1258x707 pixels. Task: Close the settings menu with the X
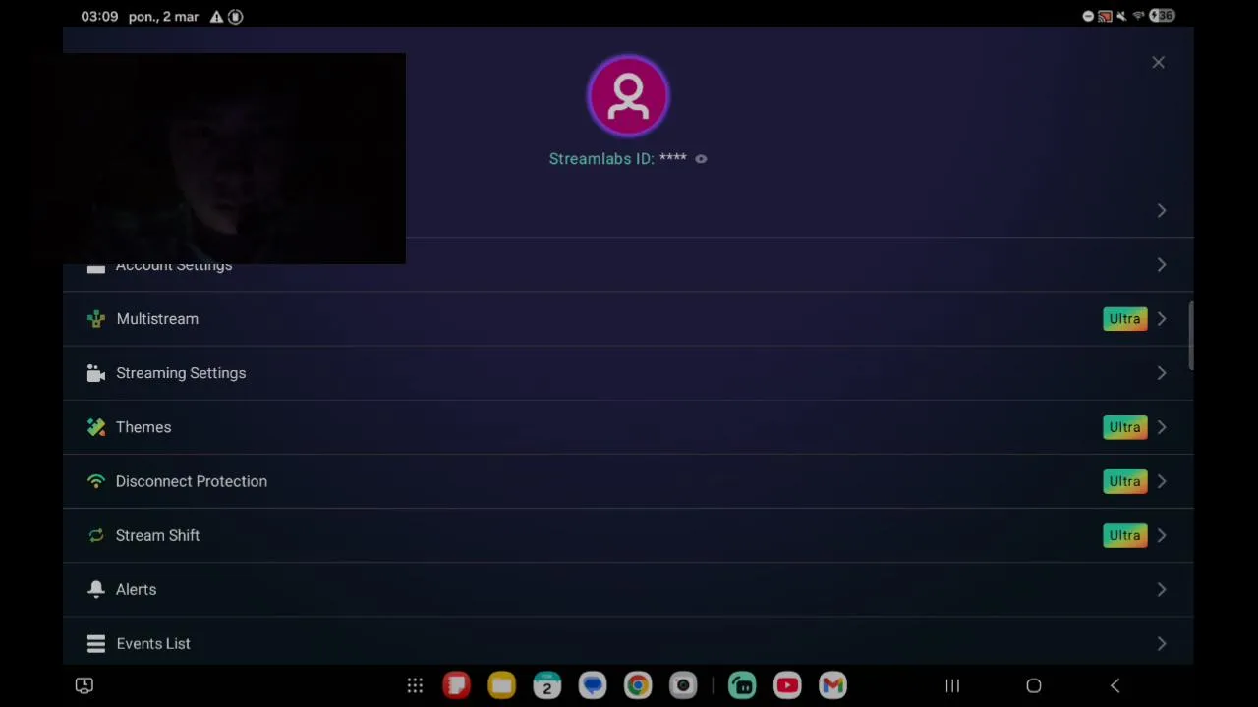1158,63
